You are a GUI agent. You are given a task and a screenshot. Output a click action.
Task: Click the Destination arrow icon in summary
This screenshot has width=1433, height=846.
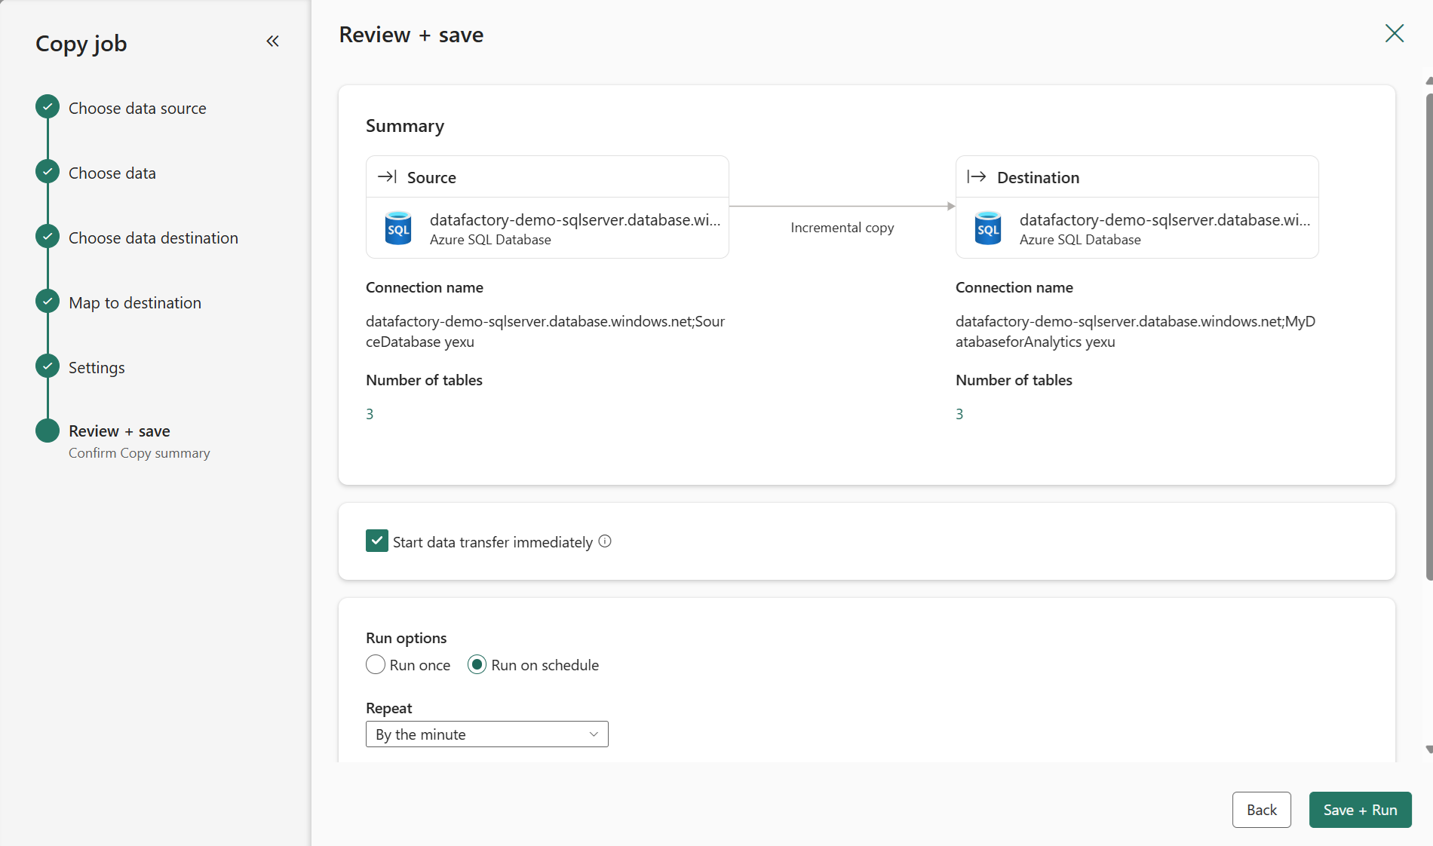977,177
